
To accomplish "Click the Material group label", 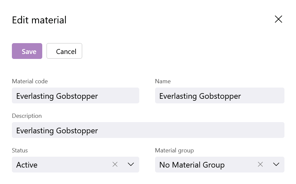I will 175,150.
